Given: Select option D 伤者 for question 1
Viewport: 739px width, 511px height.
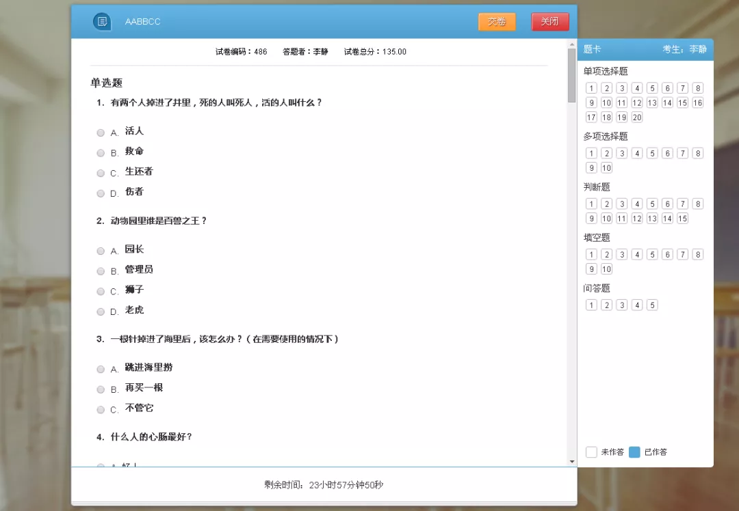Looking at the screenshot, I should [101, 193].
